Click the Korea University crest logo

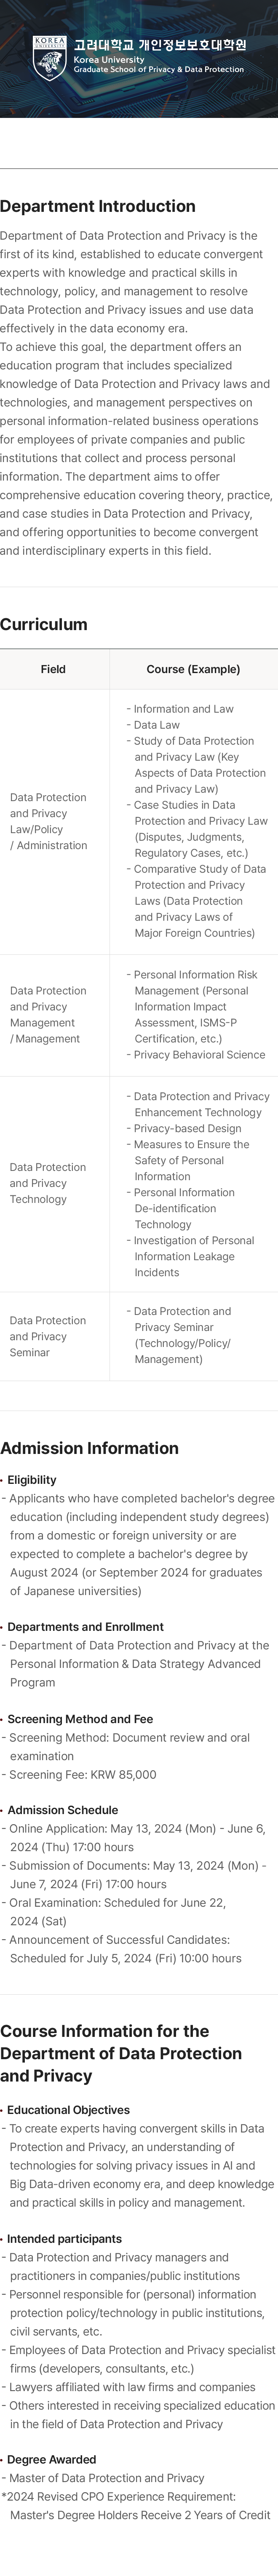[x=50, y=58]
